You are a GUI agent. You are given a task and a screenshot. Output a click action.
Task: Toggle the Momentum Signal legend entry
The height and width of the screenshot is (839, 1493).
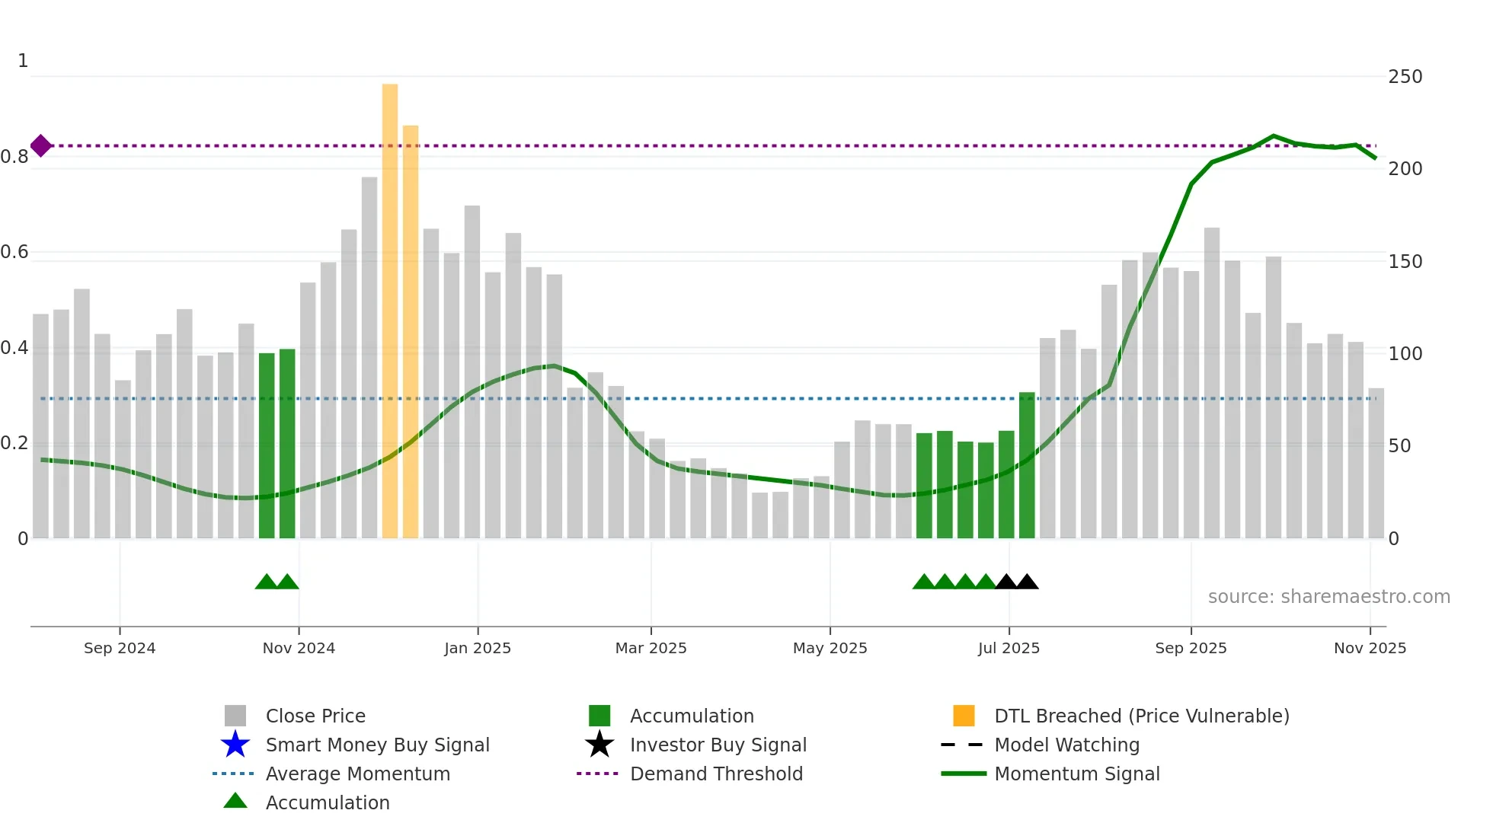[1076, 774]
